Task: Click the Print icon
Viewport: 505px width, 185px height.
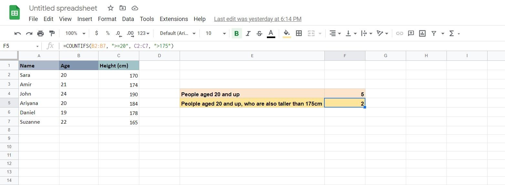Action: tap(40, 33)
